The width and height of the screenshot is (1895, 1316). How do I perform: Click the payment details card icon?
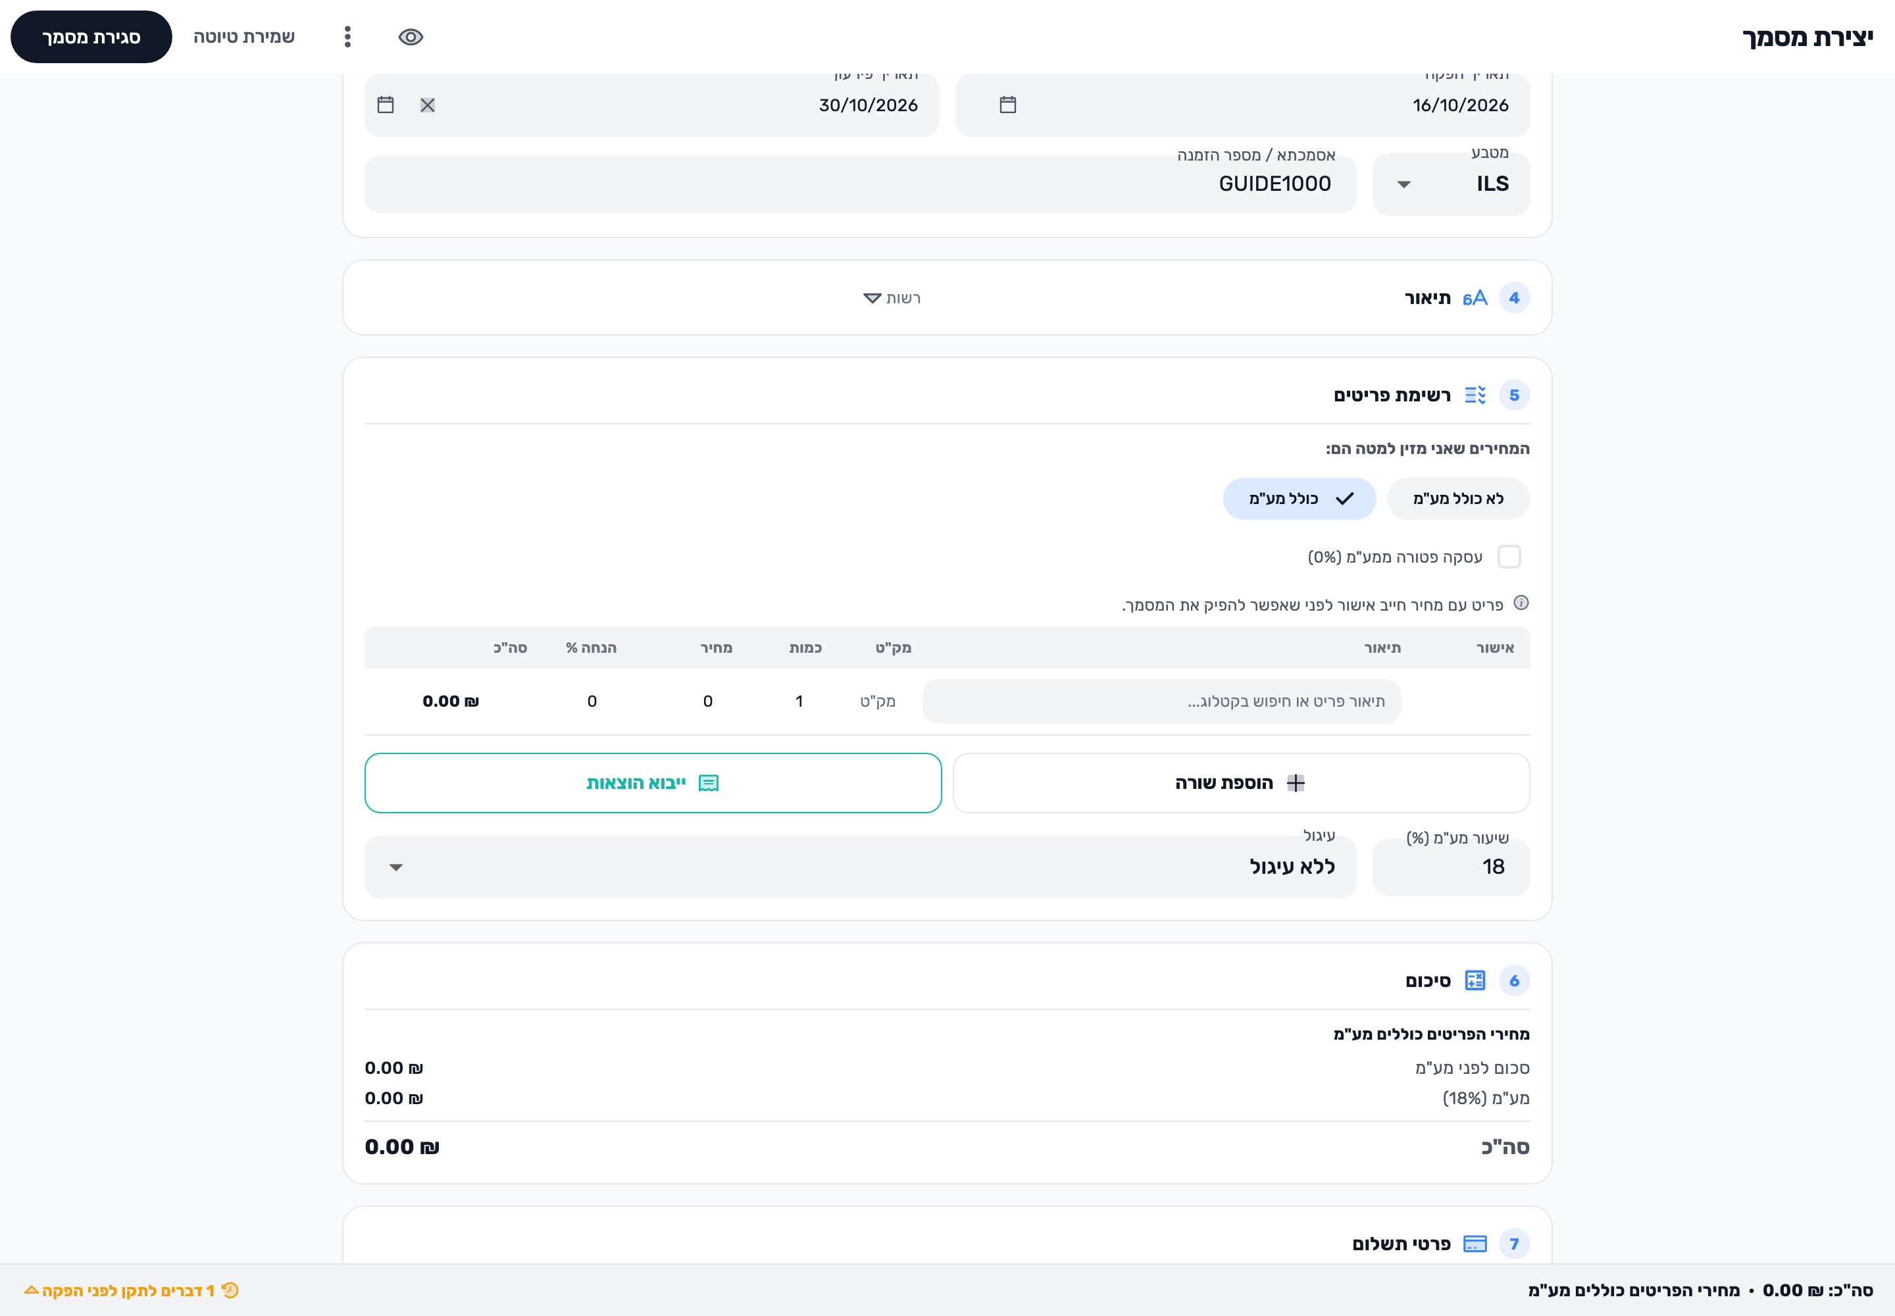1475,1244
